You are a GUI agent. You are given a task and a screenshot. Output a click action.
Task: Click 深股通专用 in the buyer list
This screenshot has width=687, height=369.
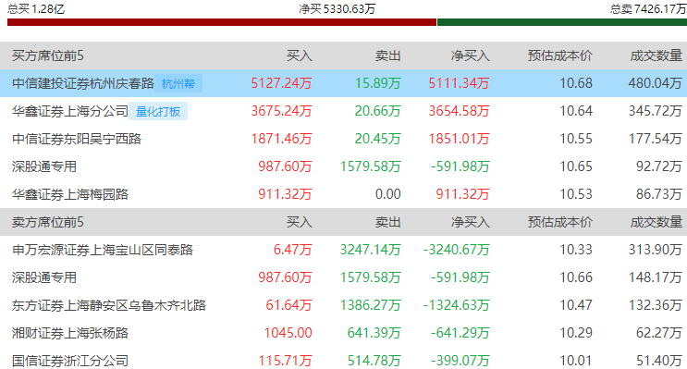[x=44, y=166]
